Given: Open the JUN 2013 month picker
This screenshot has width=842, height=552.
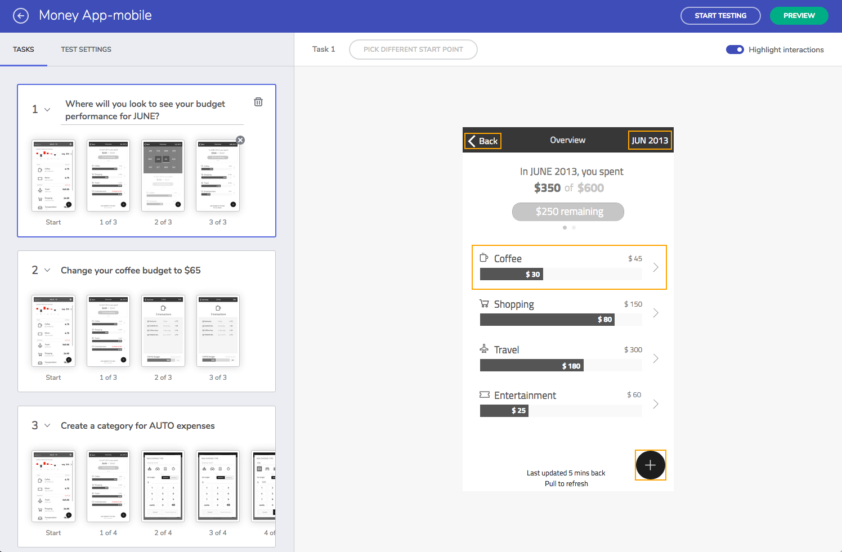Looking at the screenshot, I should pos(650,141).
